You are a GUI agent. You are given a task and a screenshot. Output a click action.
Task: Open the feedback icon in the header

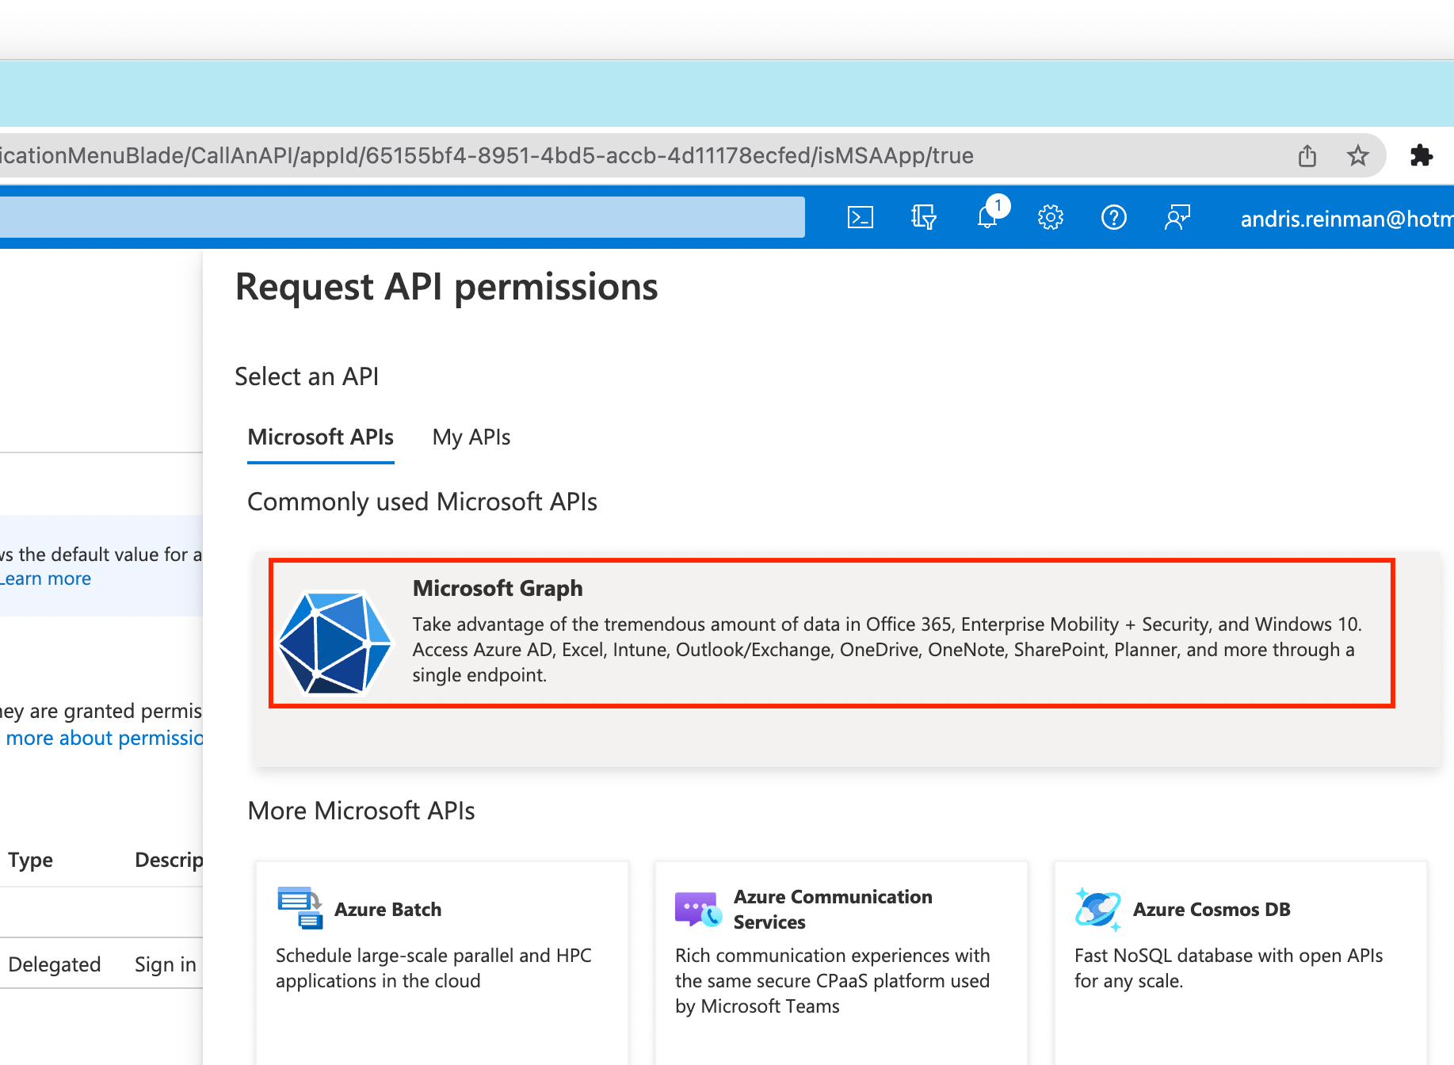(1177, 217)
